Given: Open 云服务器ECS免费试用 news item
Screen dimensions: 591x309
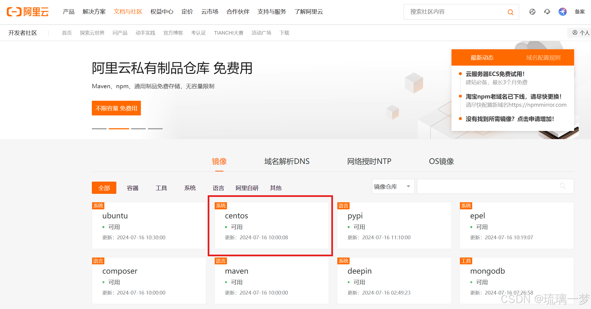Looking at the screenshot, I should pos(495,74).
